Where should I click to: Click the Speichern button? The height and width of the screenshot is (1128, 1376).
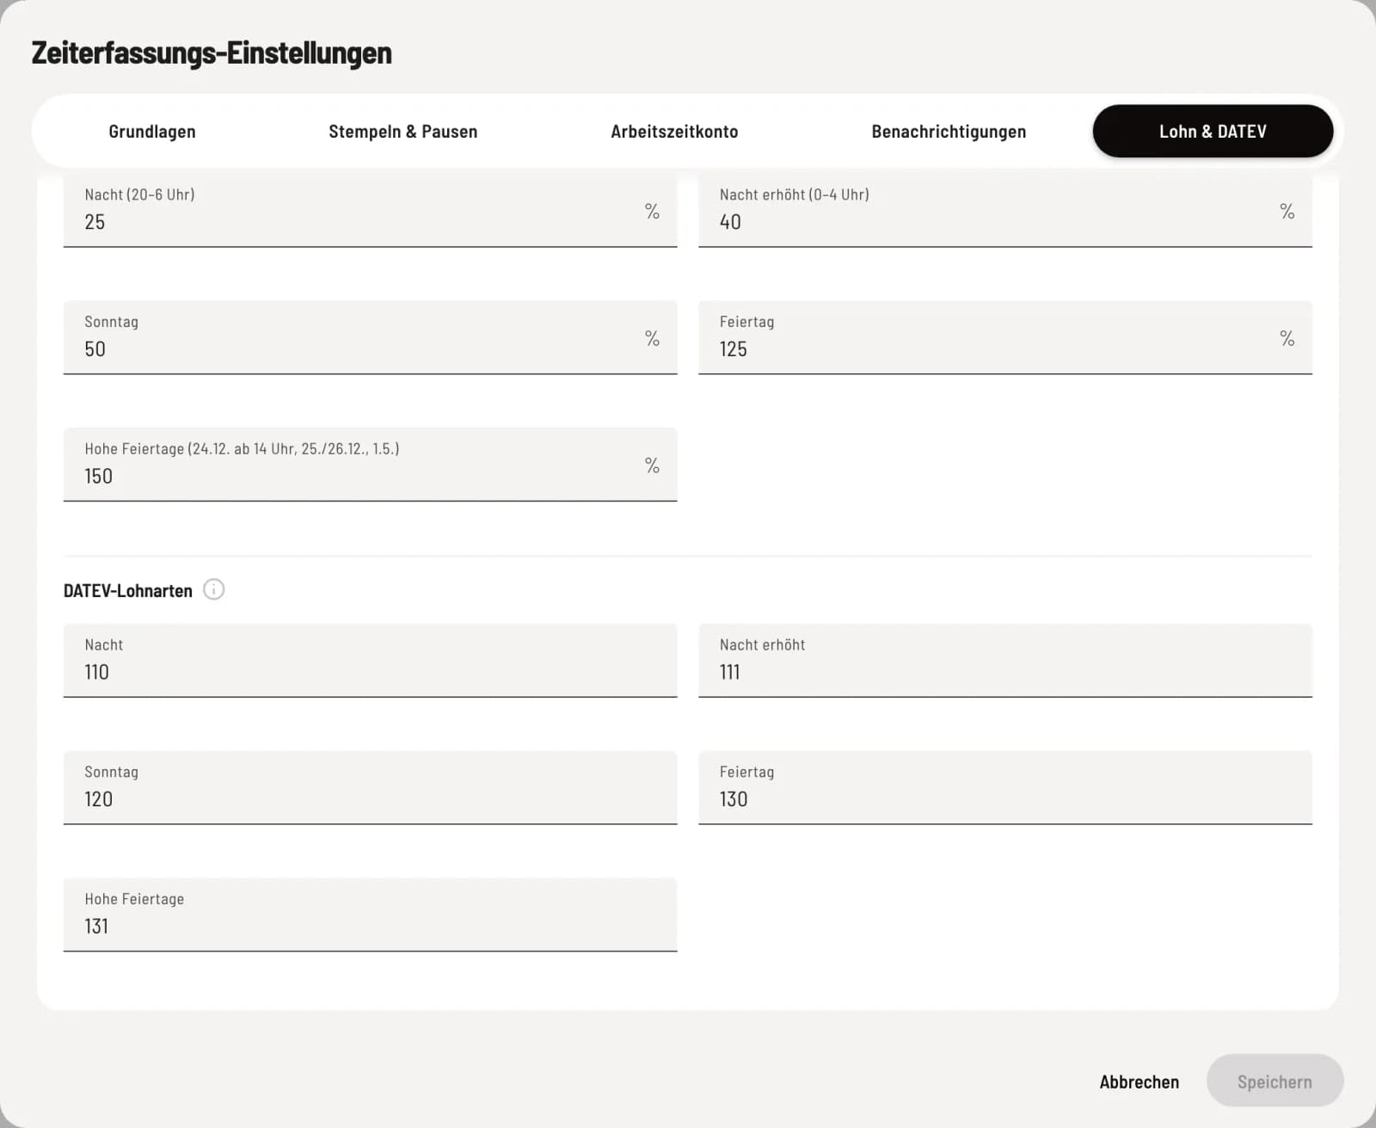[1275, 1082]
